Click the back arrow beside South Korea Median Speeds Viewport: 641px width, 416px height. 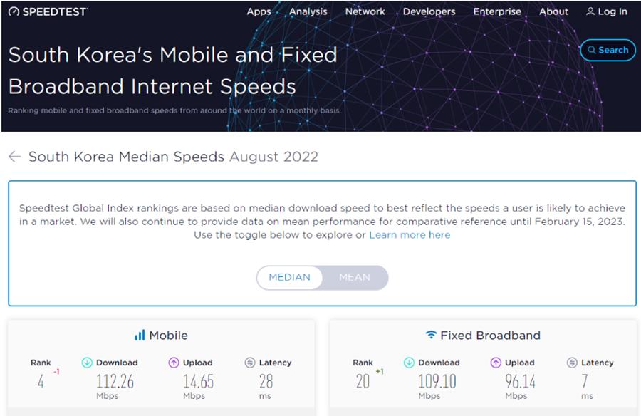coord(15,156)
